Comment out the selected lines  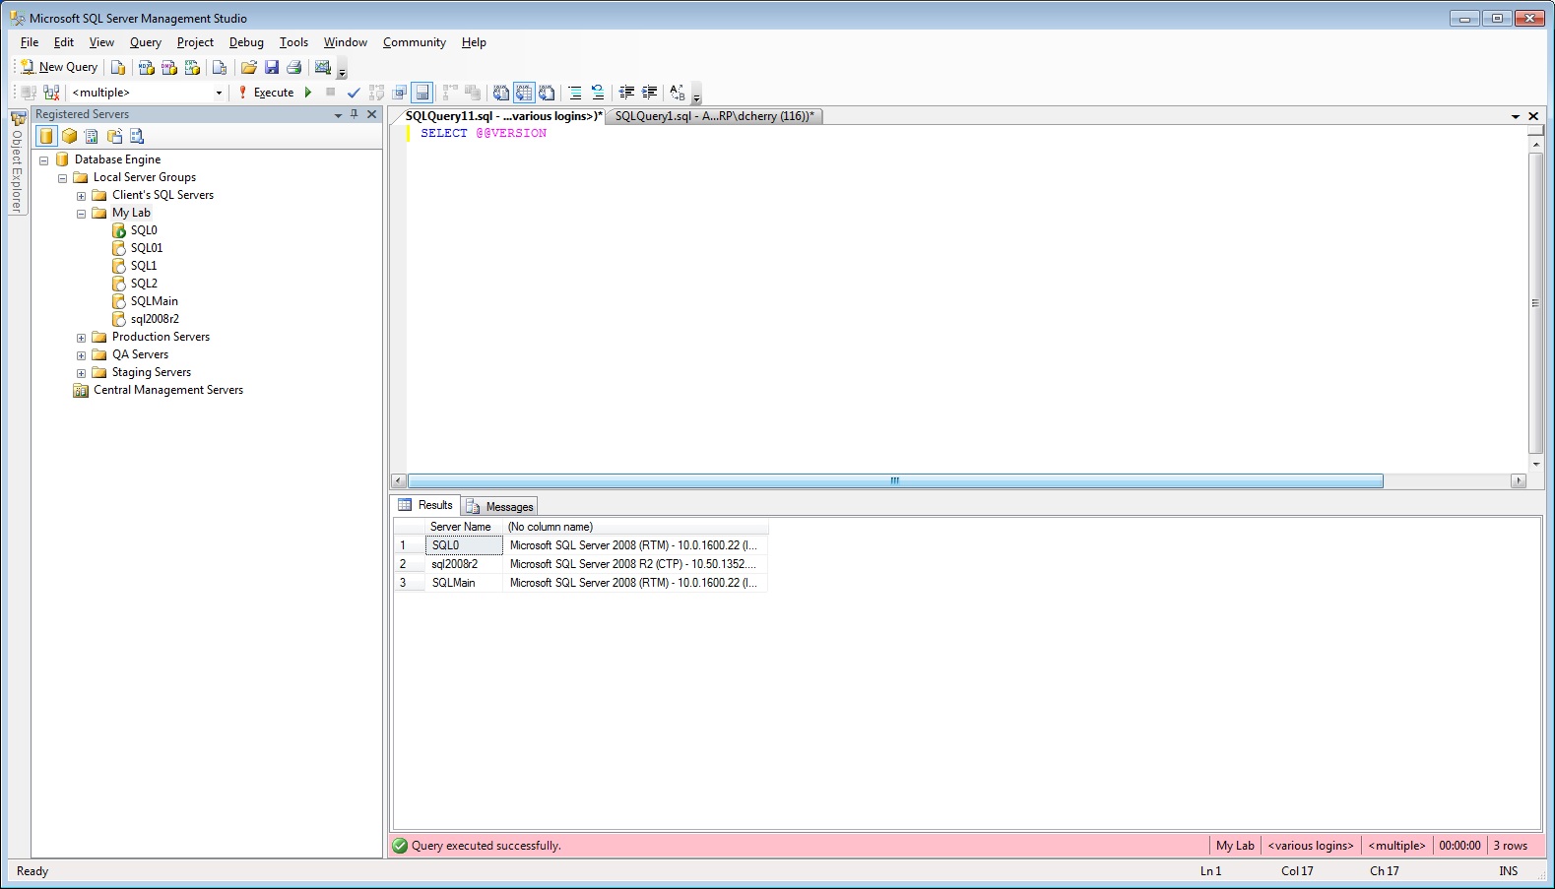(x=575, y=93)
